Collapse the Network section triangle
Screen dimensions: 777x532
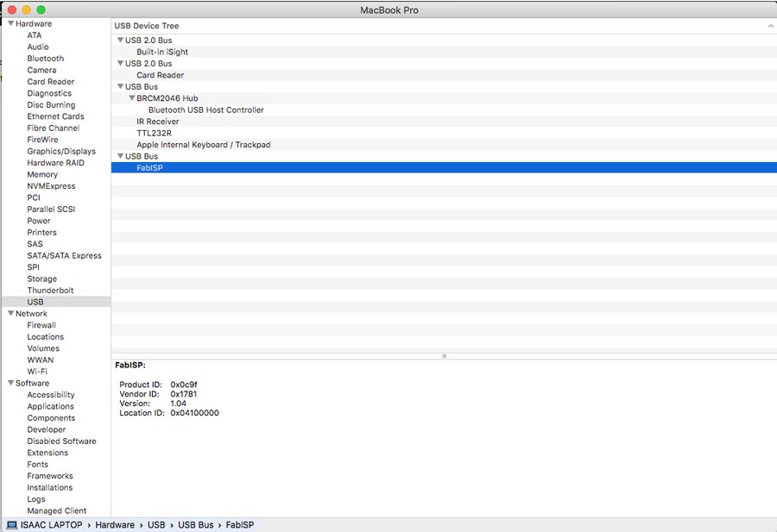pos(10,314)
